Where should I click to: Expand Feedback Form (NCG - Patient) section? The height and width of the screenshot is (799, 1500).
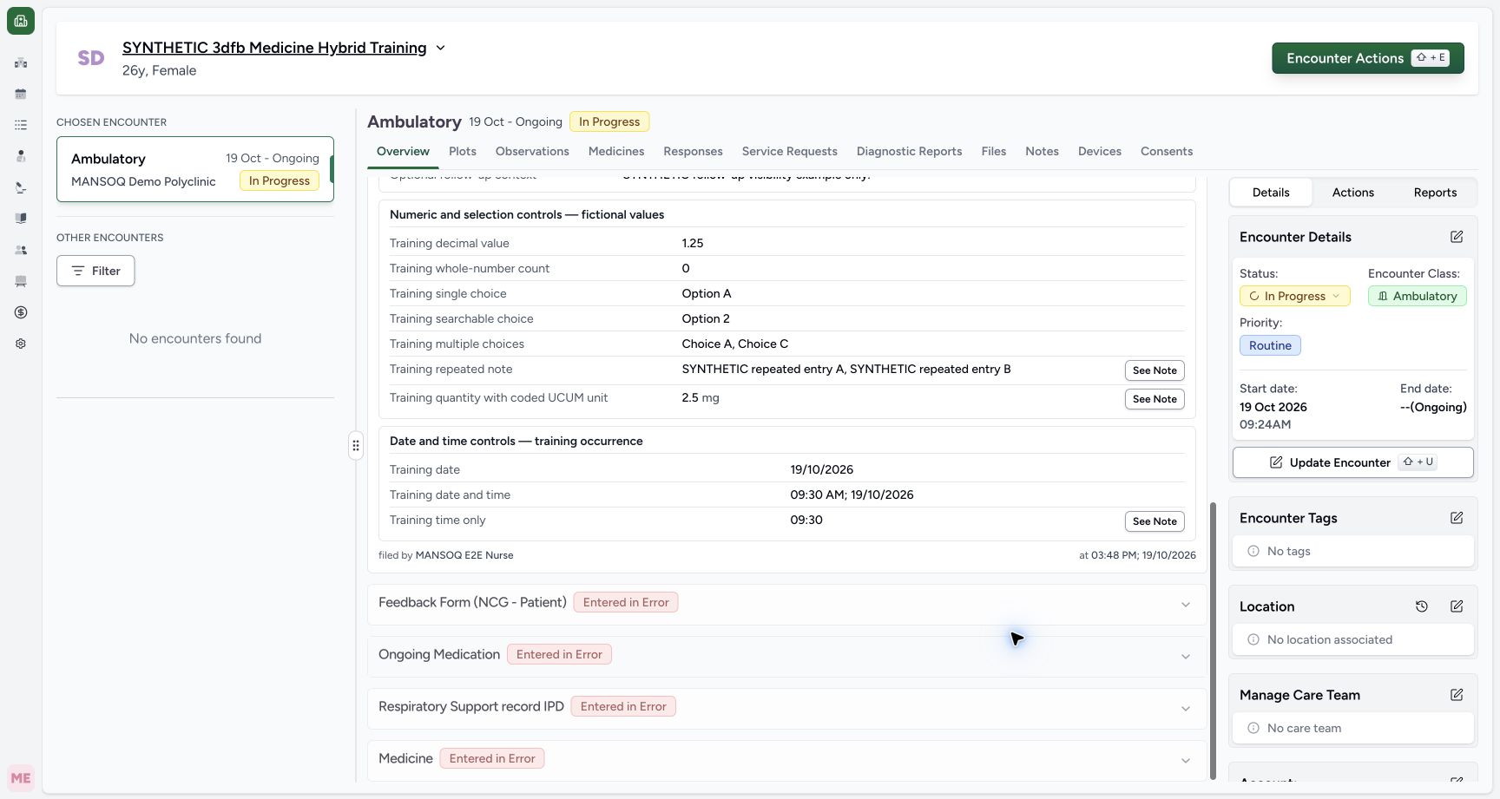tap(786, 605)
